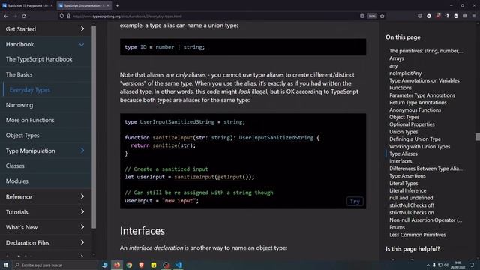
Task: Open a new tab with the plus icon
Action: [117, 5]
